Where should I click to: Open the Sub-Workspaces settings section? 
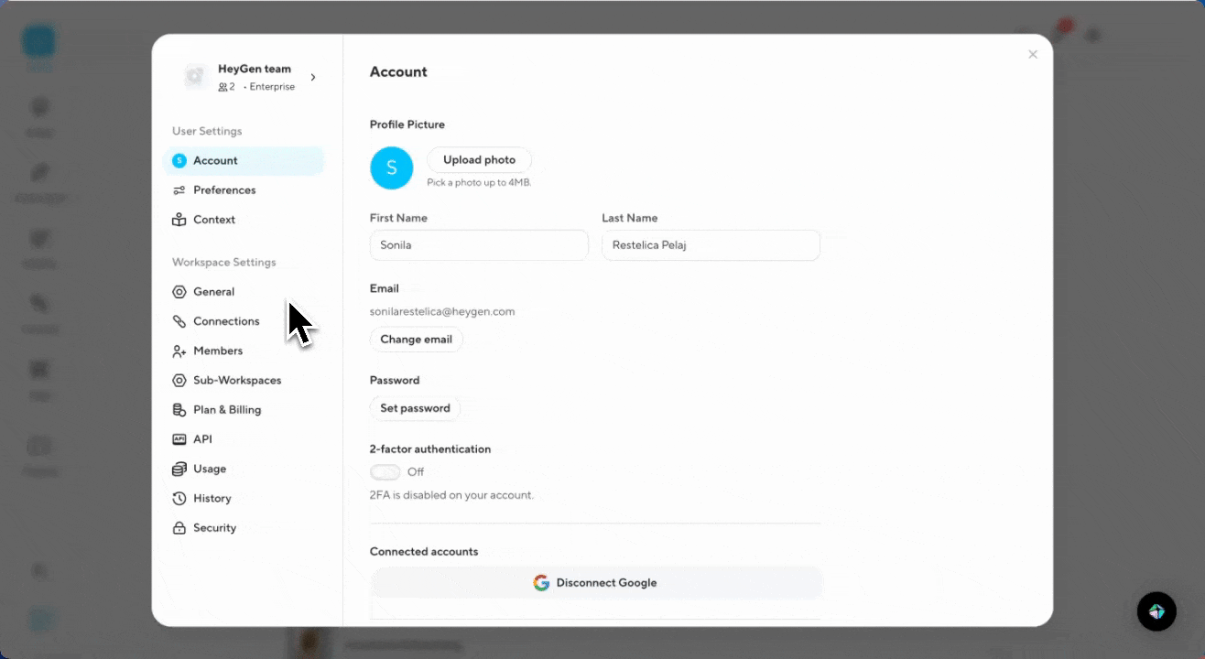point(236,381)
